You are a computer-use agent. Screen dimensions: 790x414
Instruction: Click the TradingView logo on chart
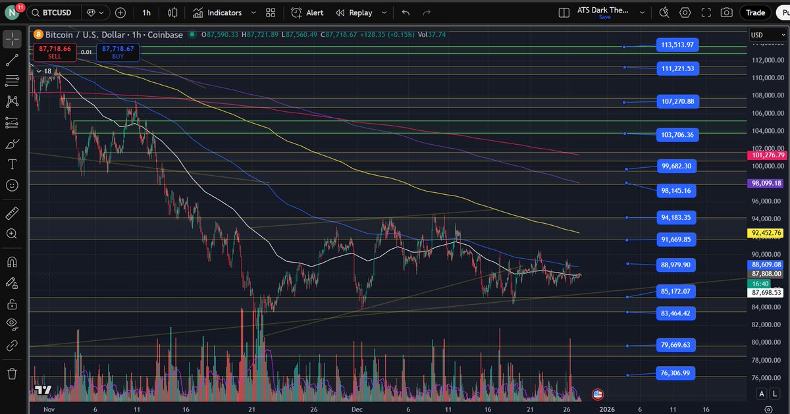43,390
